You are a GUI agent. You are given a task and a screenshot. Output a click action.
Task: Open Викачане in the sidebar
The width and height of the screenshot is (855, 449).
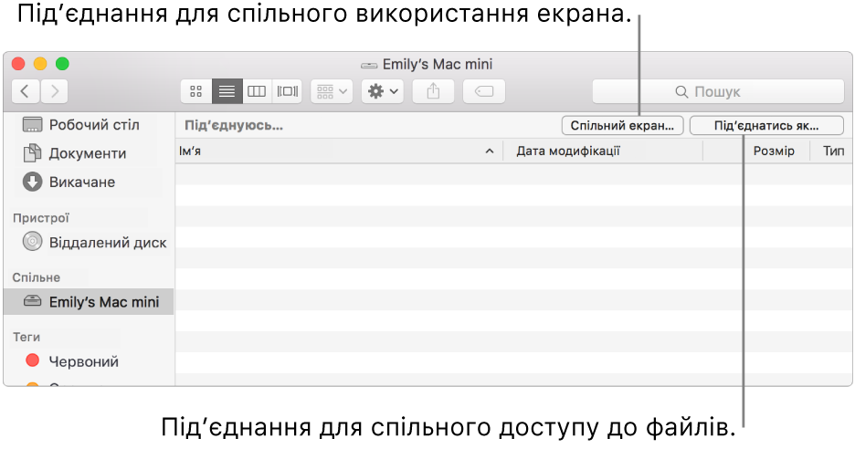click(x=89, y=182)
